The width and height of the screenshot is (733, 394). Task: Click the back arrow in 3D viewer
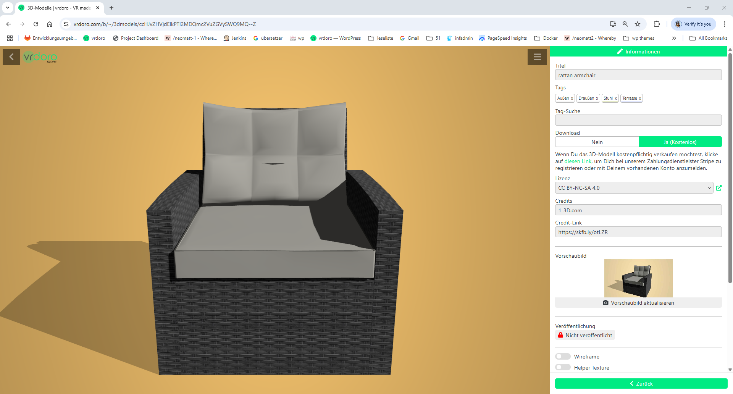(x=11, y=57)
